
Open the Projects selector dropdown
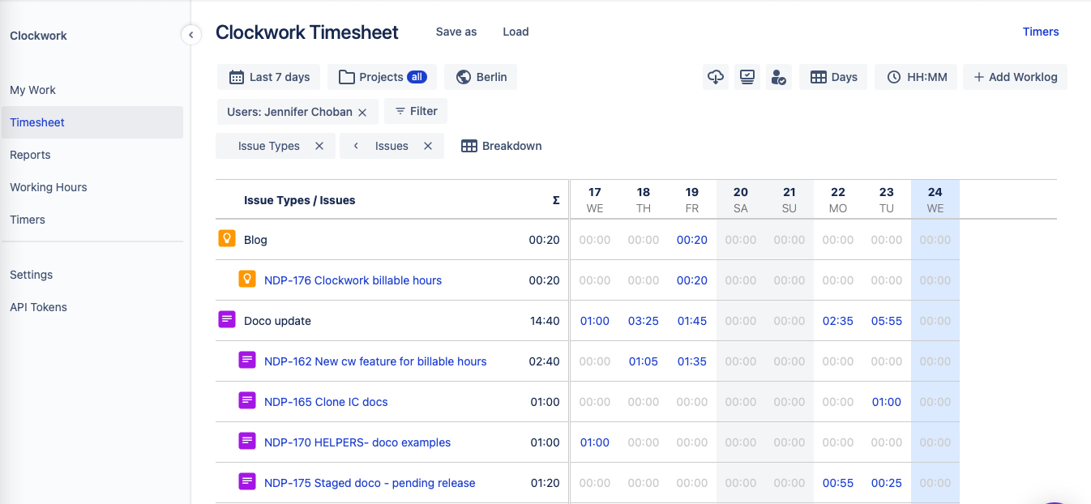[x=382, y=77]
